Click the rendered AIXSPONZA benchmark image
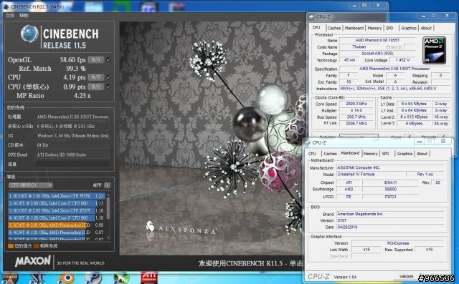The height and width of the screenshot is (284, 459). (x=211, y=139)
